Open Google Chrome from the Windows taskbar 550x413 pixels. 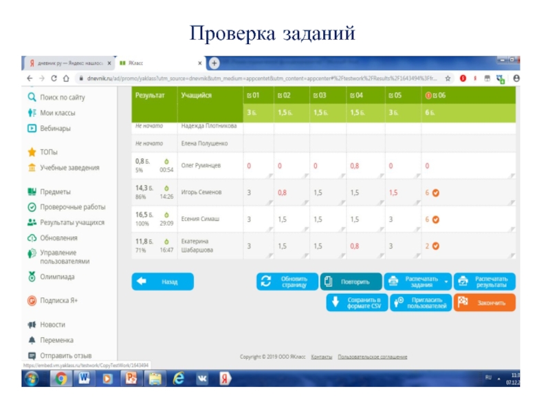tap(61, 378)
